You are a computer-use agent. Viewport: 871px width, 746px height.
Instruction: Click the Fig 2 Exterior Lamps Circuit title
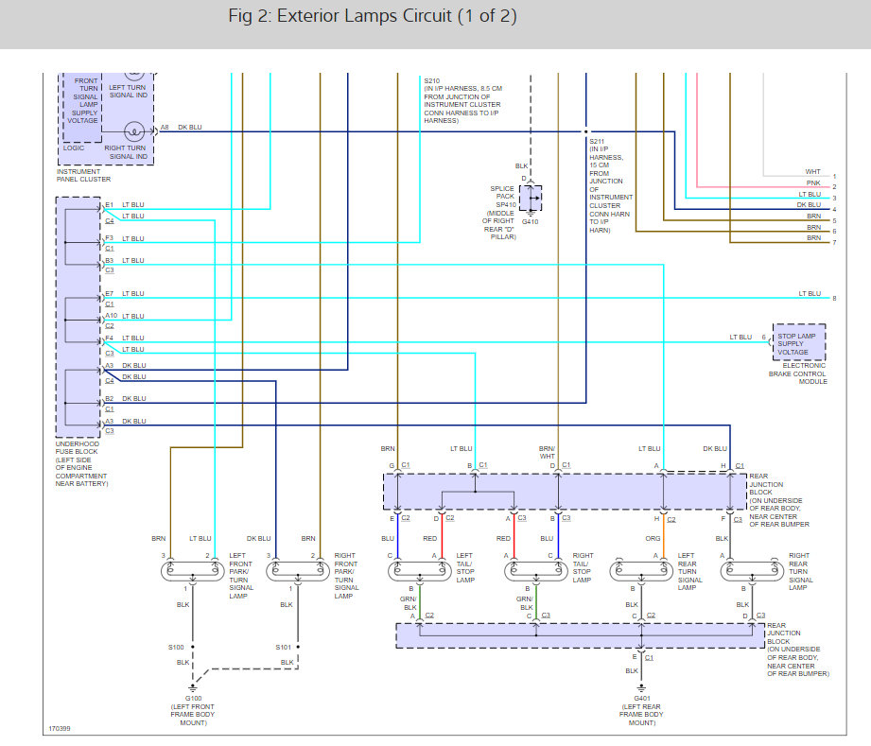click(x=373, y=16)
